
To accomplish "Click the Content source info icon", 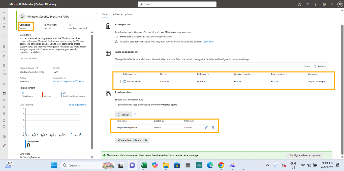I will point(37,68).
